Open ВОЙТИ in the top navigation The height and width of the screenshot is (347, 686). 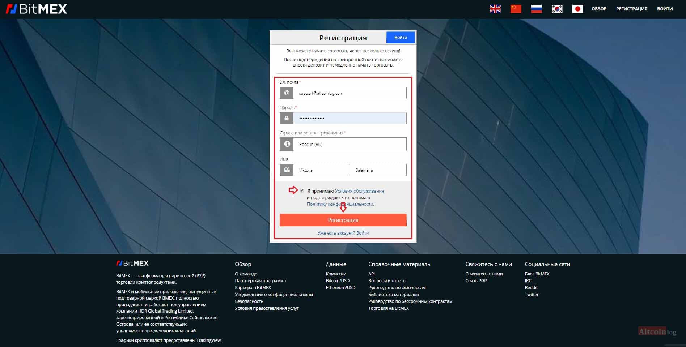(665, 9)
